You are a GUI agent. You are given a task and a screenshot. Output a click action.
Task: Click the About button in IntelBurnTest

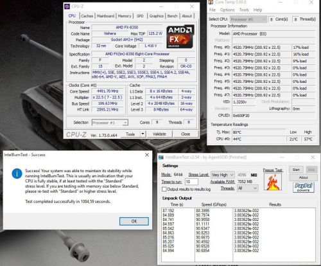pos(303,177)
